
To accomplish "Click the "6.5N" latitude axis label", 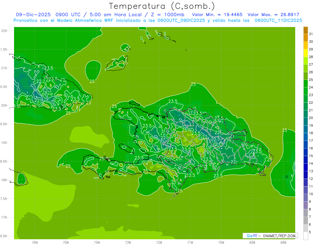I will coord(4,236).
